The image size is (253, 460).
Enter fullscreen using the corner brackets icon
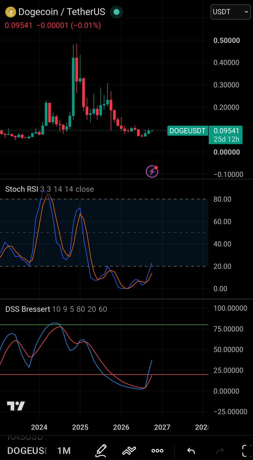pyautogui.click(x=246, y=451)
